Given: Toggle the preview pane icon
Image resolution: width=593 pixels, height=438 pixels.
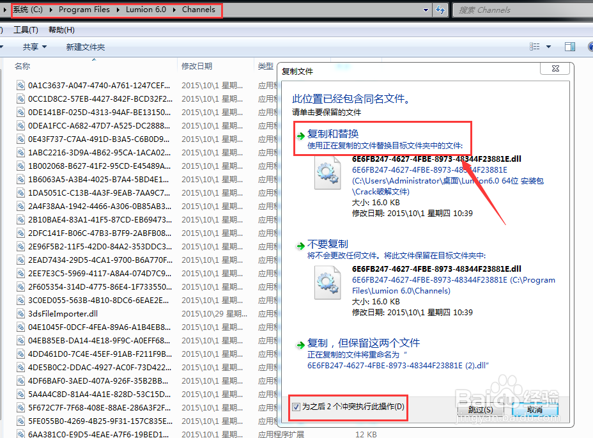Looking at the screenshot, I should [570, 47].
